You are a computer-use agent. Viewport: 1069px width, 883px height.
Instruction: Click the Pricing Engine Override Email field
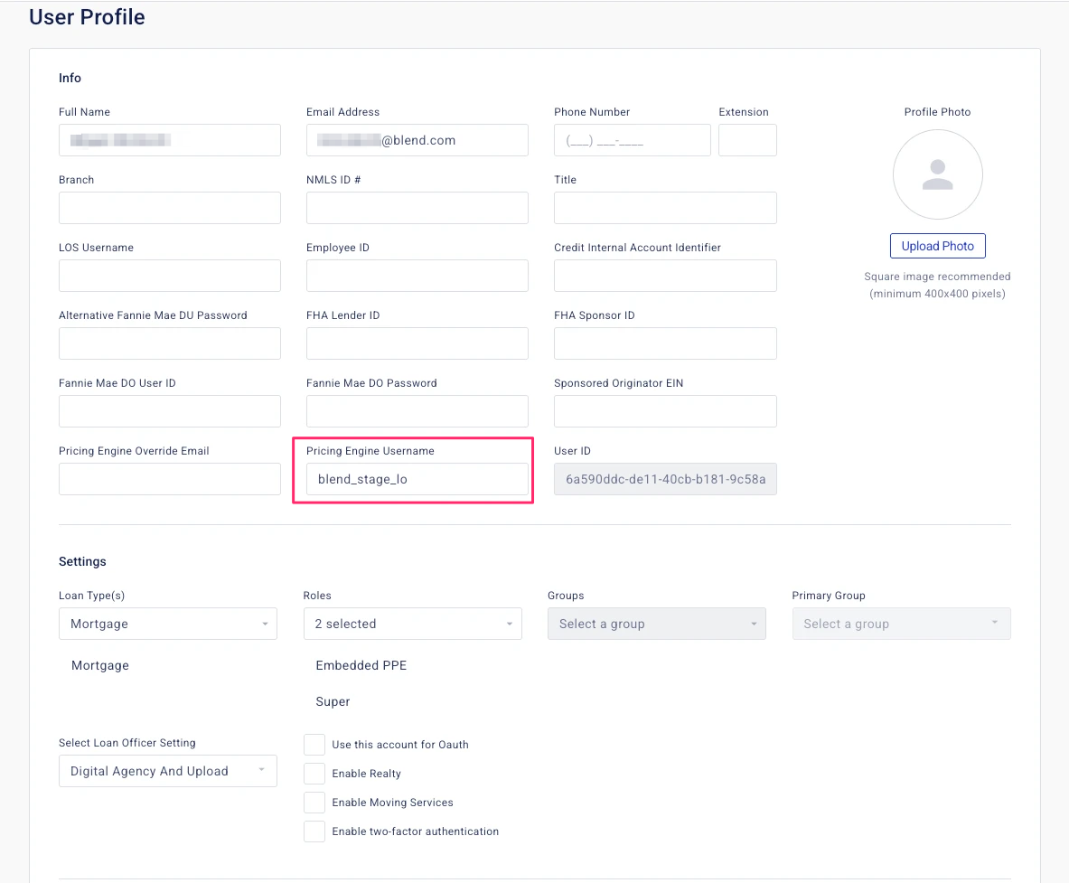(x=170, y=479)
